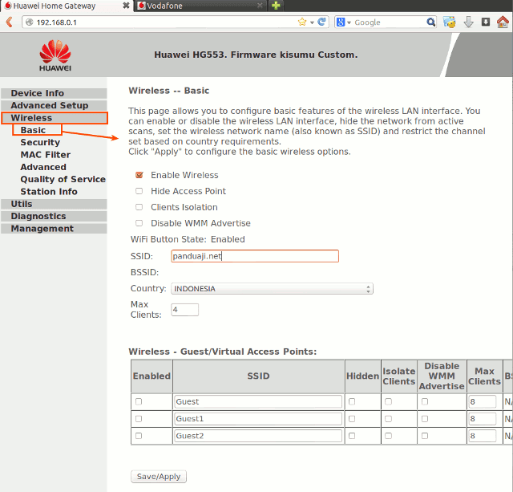Reload the page with refresh icon
The image size is (513, 492).
[321, 22]
